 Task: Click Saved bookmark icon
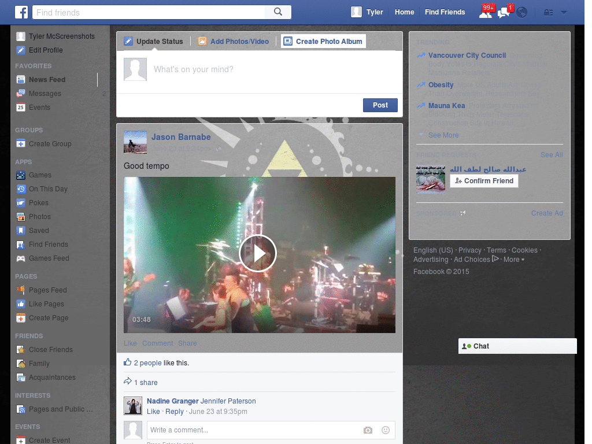tap(21, 230)
